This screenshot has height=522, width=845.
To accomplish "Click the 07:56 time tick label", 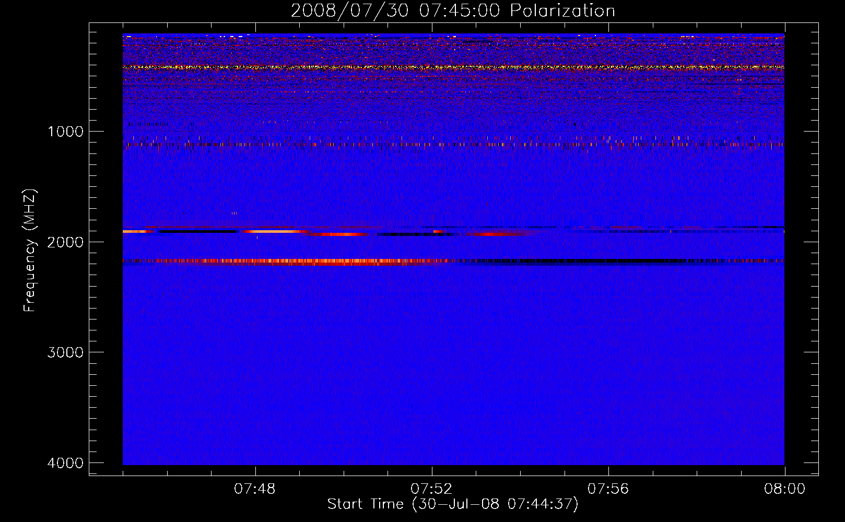I will point(608,489).
